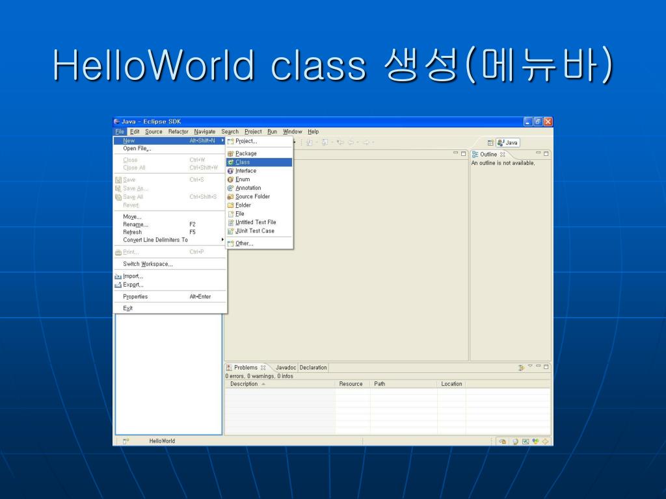Click 'An outline is not available.' text

tap(503, 163)
